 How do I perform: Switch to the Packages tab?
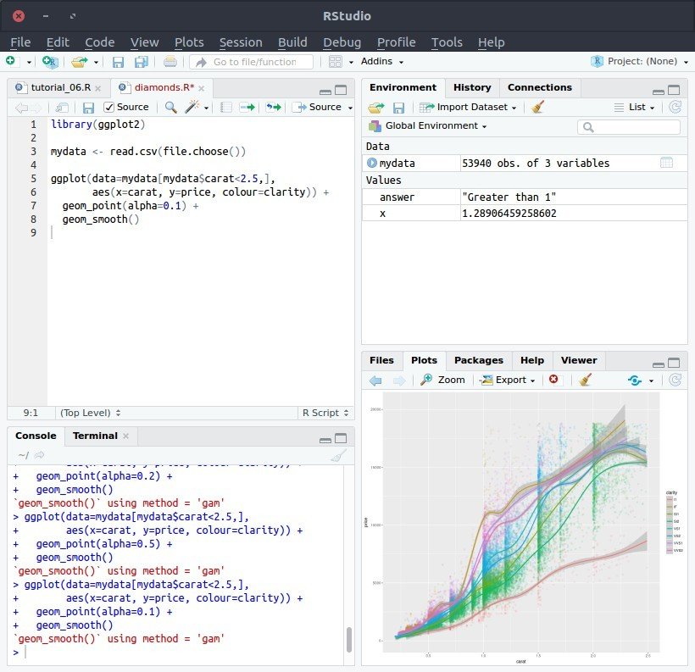pyautogui.click(x=479, y=360)
